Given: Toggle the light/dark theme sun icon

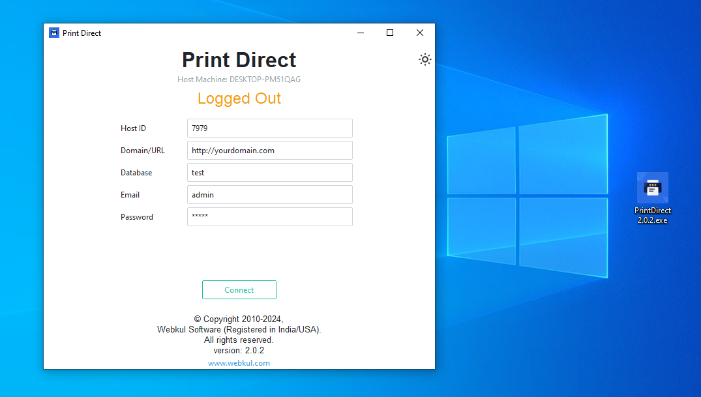Looking at the screenshot, I should (x=425, y=59).
